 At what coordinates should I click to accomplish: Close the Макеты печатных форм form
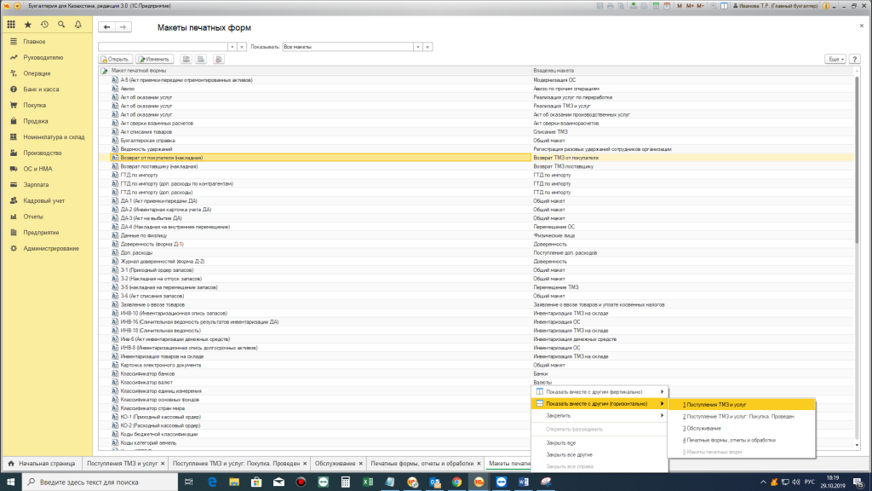[x=862, y=26]
